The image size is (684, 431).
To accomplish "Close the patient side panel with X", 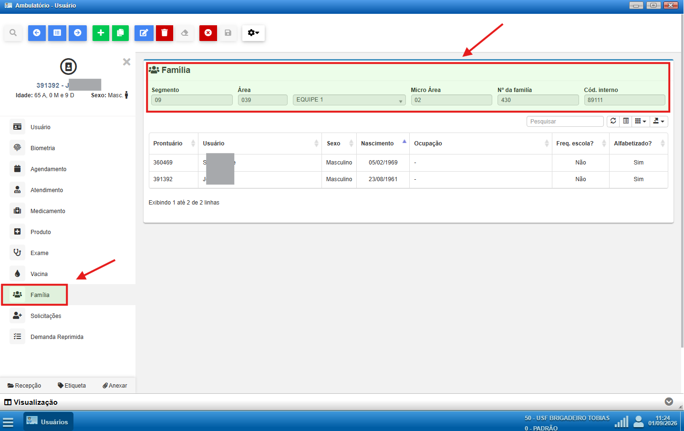I will [x=126, y=62].
